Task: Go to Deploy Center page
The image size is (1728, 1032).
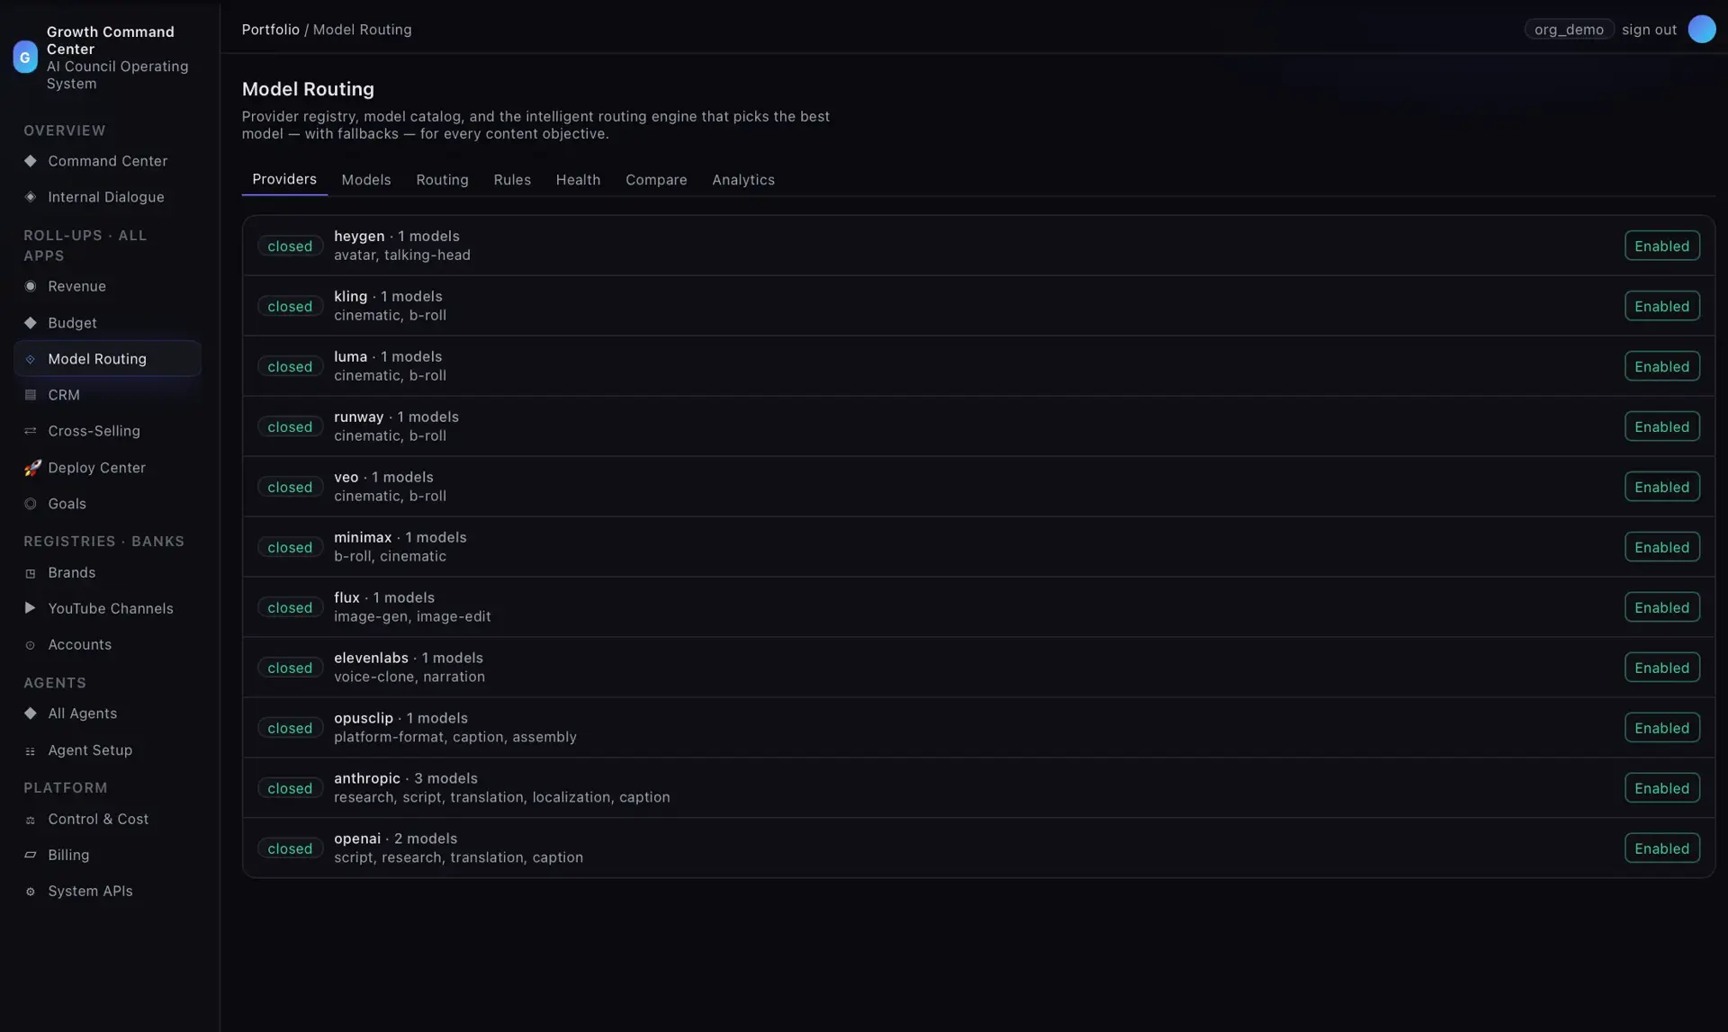Action: pos(107,468)
